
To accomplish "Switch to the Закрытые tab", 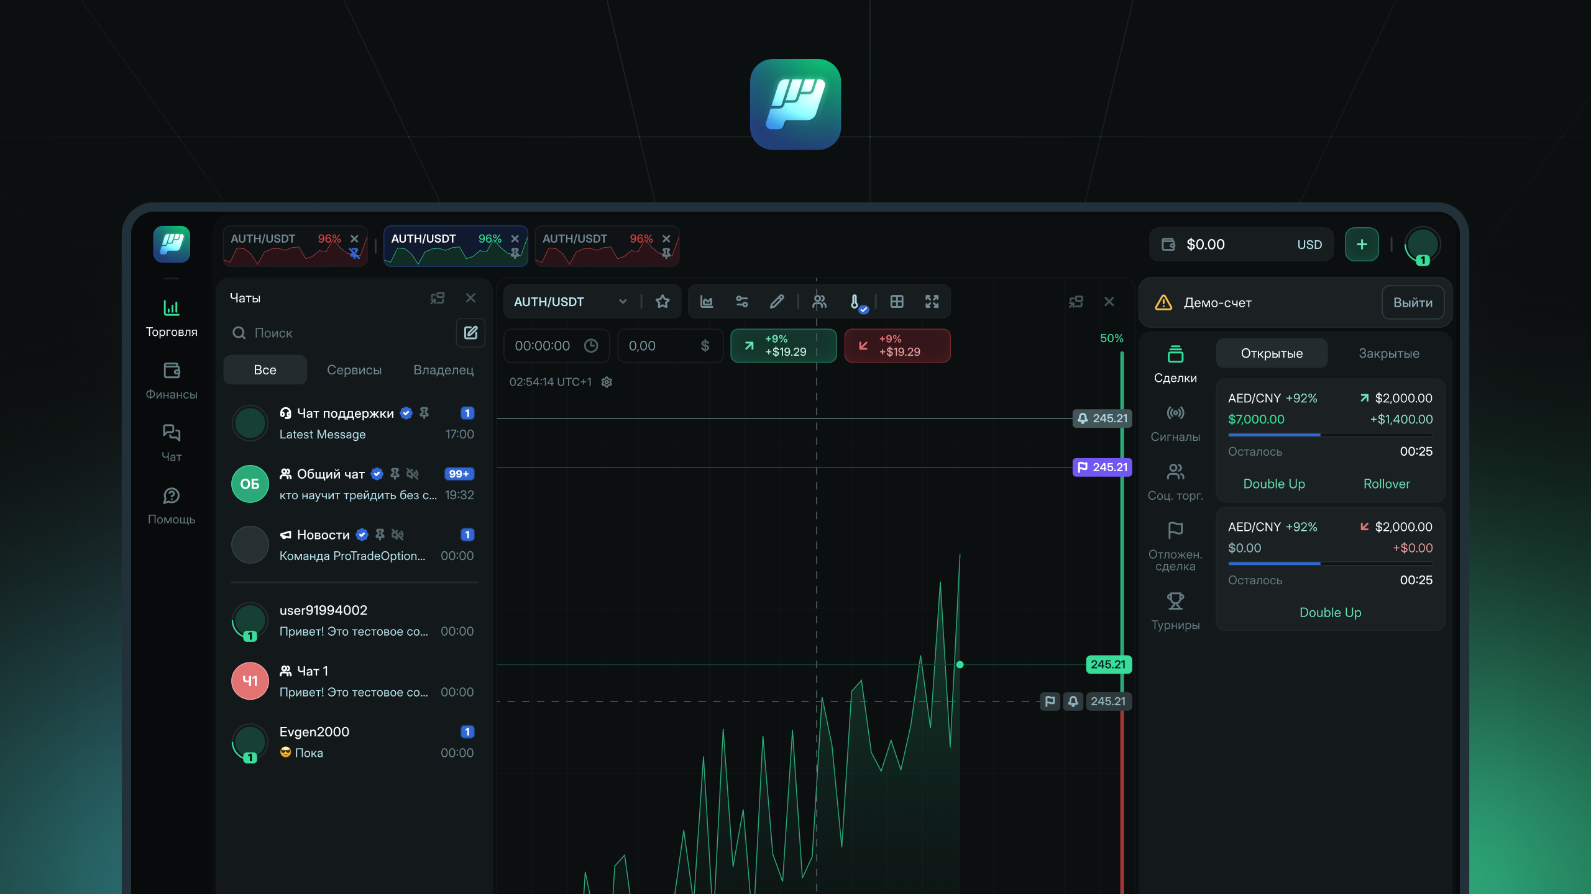I will [1388, 353].
